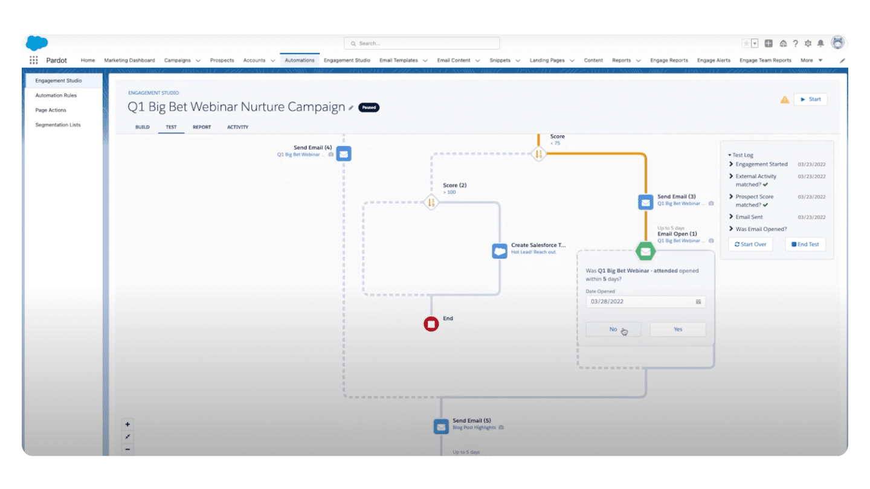
Task: Zoom in on the canvas with plus
Action: coord(127,424)
